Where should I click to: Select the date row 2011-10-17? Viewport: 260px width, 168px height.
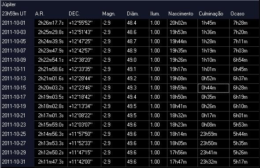coord(14,97)
